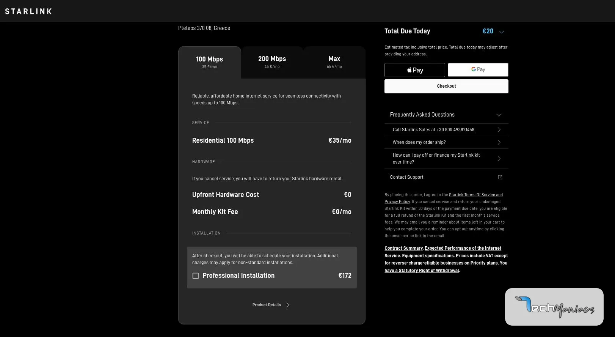The height and width of the screenshot is (337, 615).
Task: Click the Checkout button
Action: (x=446, y=86)
